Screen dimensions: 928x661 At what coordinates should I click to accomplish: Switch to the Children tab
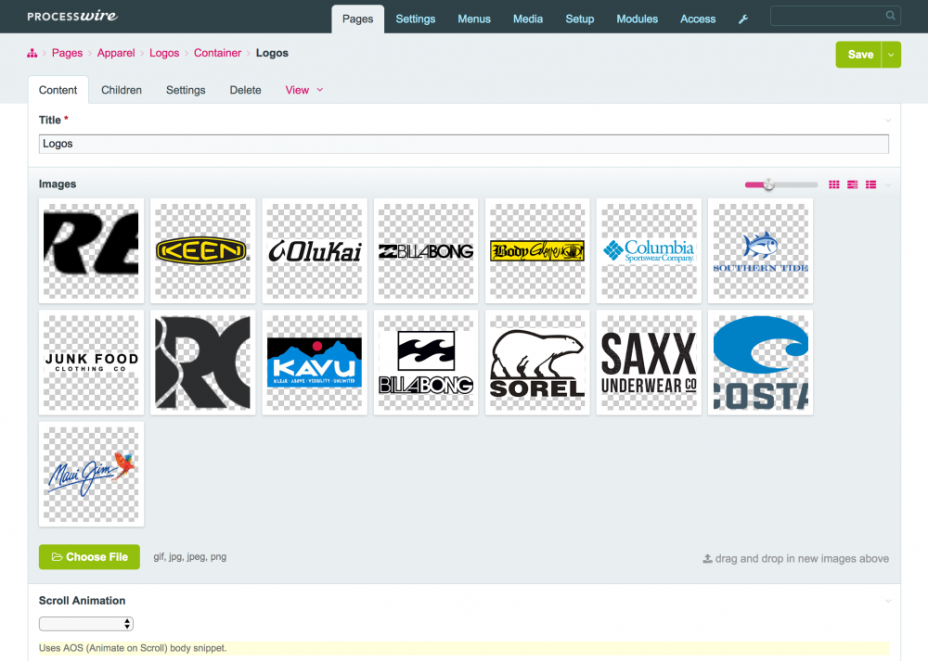click(x=121, y=90)
